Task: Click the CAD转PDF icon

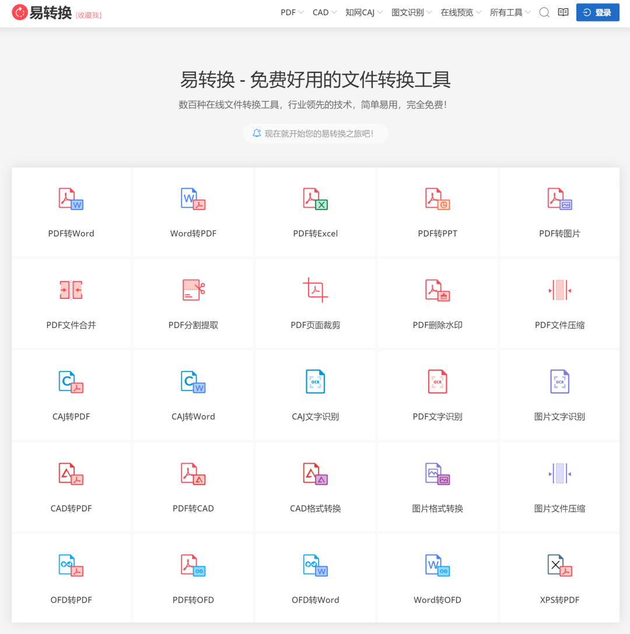Action: [x=71, y=473]
